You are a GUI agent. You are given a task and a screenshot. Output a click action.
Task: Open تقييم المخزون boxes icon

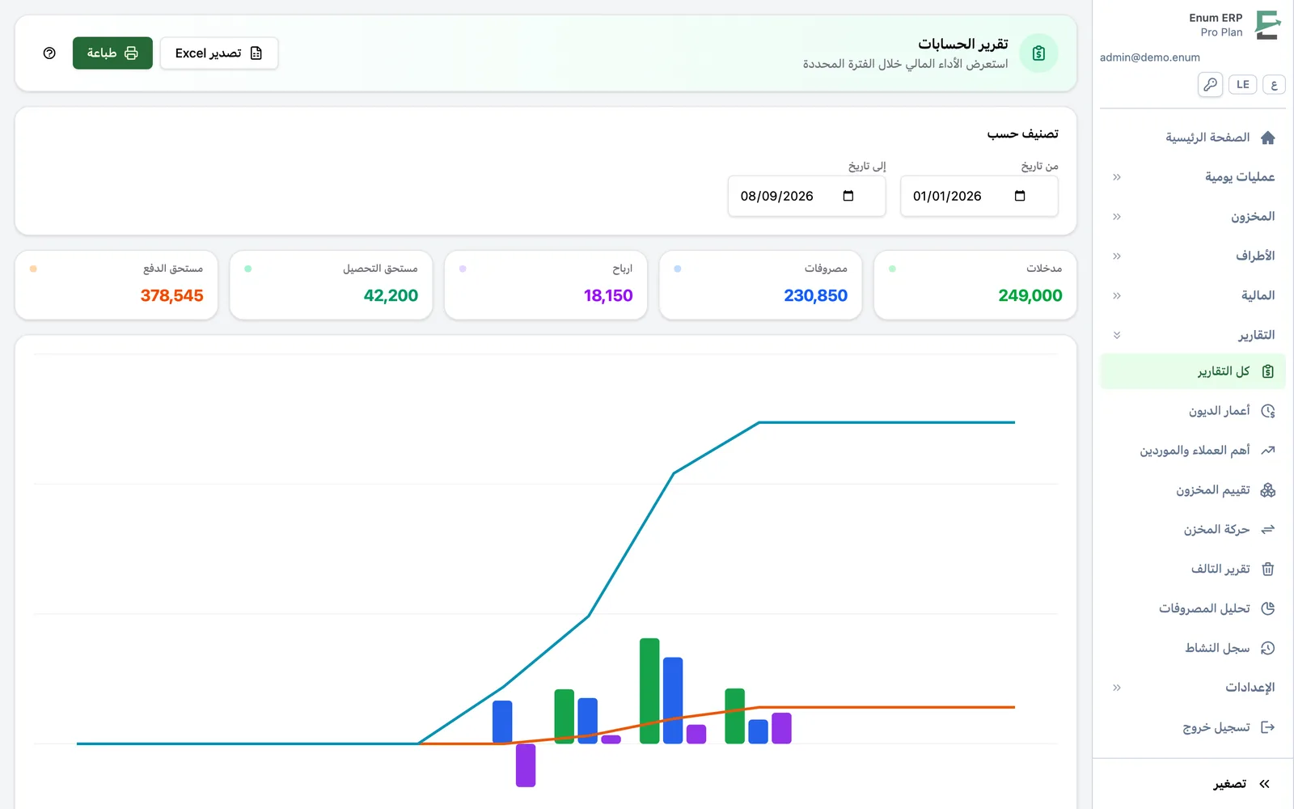(1268, 490)
